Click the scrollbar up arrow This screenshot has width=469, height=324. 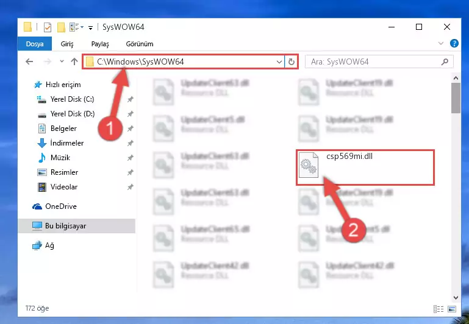click(456, 78)
